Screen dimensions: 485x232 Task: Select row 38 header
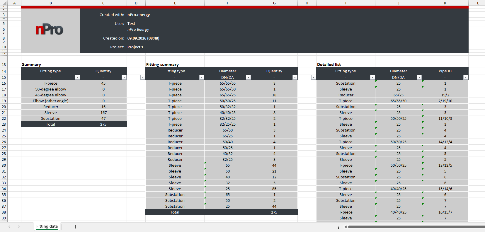click(x=4, y=212)
